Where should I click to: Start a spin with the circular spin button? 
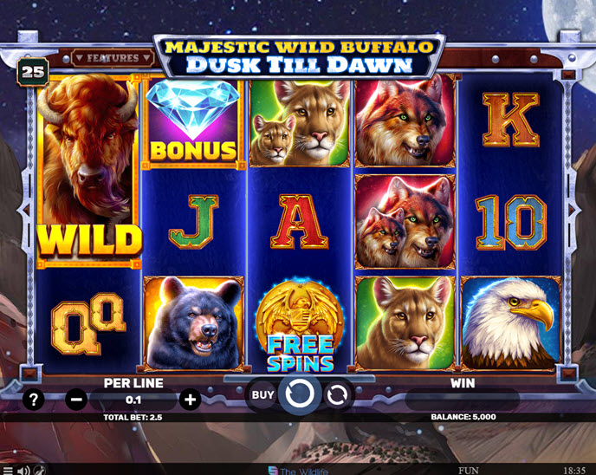tap(300, 394)
